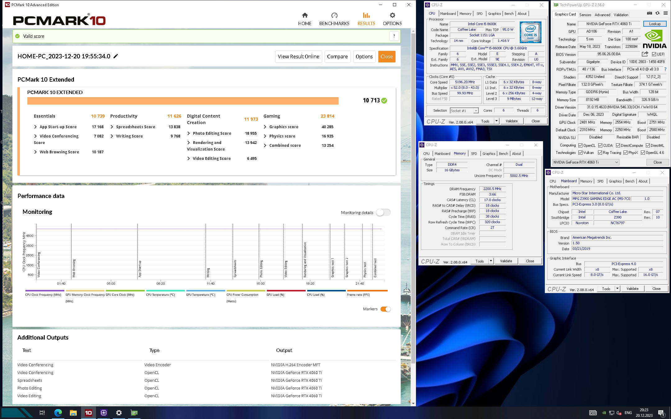The width and height of the screenshot is (671, 419).
Task: Click the View Result Online button
Action: pyautogui.click(x=299, y=56)
